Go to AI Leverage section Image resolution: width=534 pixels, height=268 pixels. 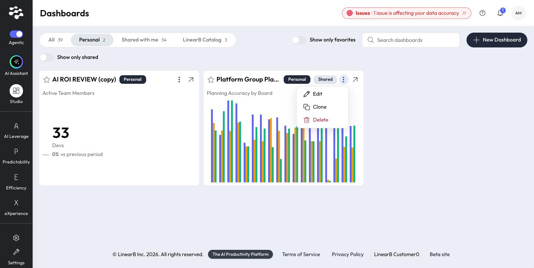[16, 130]
